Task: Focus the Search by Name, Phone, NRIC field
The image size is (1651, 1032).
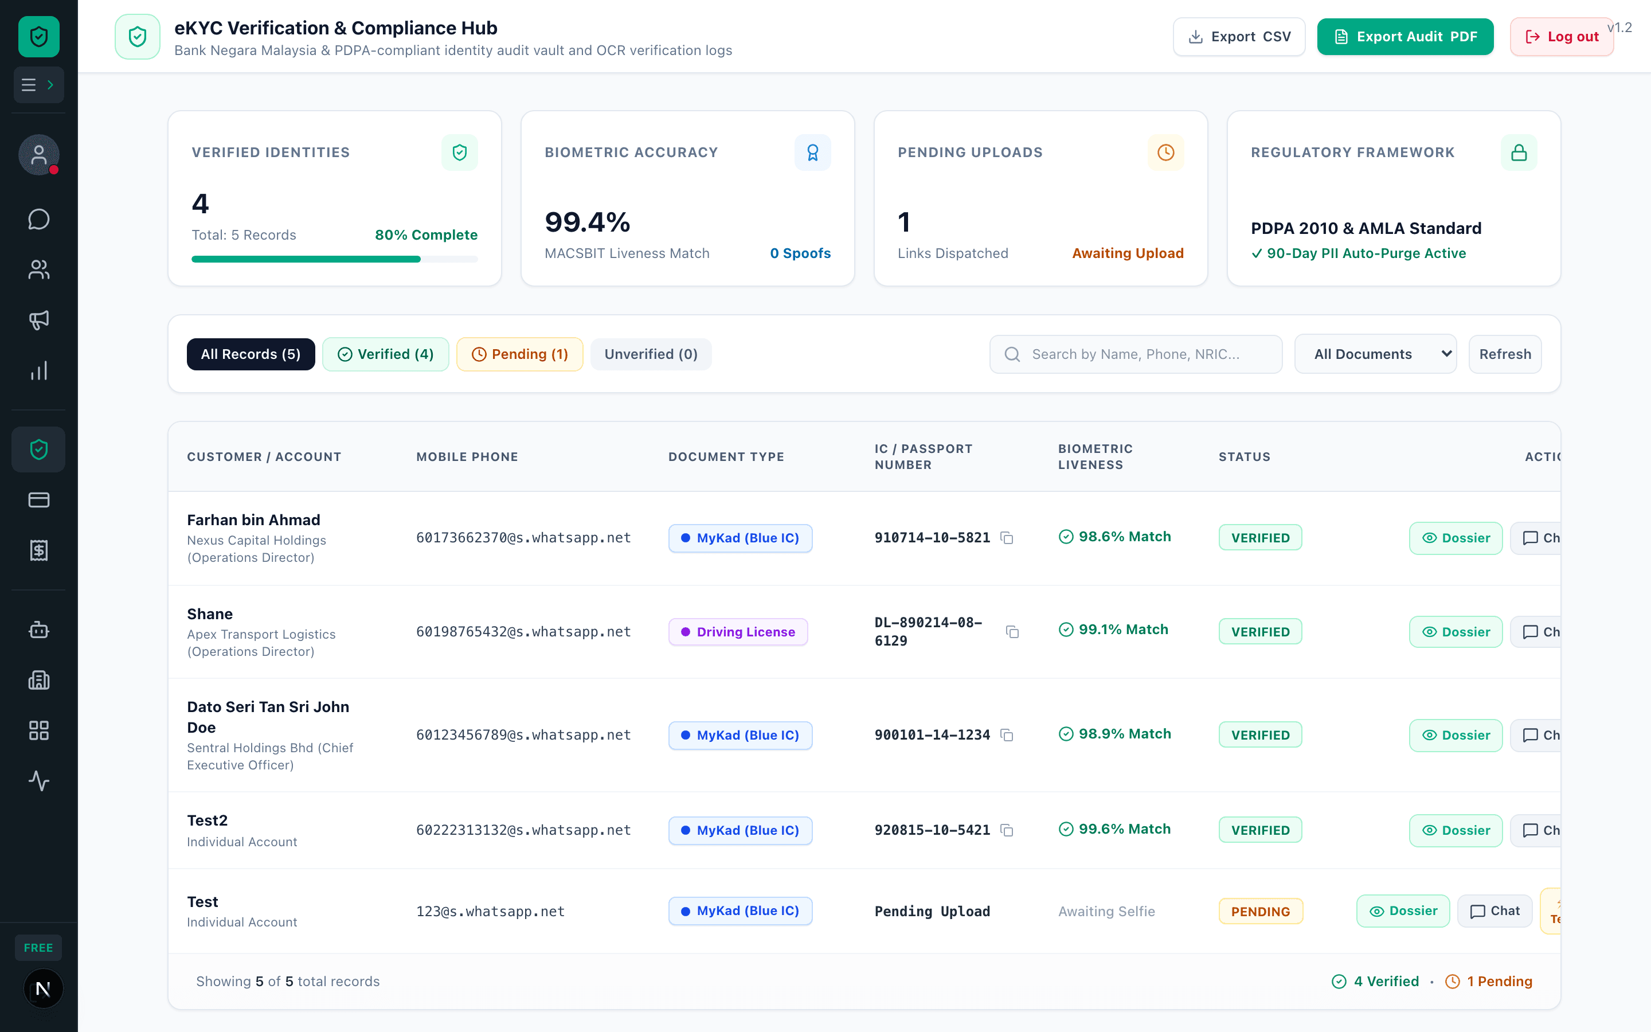Action: [1136, 354]
